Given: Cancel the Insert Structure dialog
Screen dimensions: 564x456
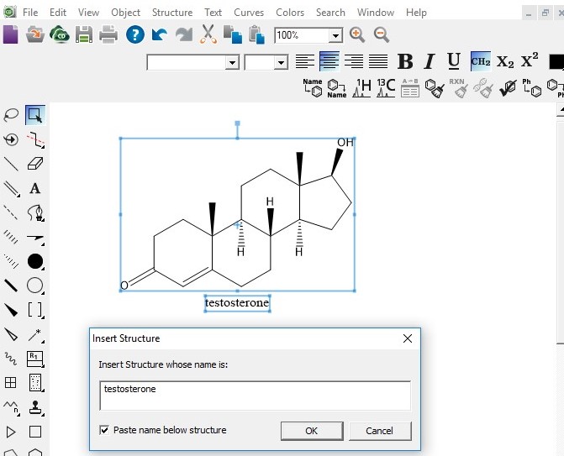Looking at the screenshot, I should click(379, 431).
